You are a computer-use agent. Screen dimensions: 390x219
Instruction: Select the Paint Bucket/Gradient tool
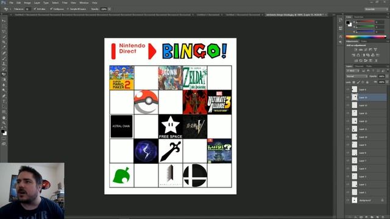pyautogui.click(x=4, y=80)
